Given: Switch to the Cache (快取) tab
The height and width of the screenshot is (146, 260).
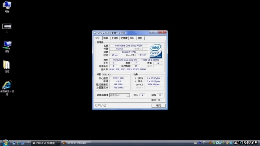Looking at the screenshot, I should [106, 38].
